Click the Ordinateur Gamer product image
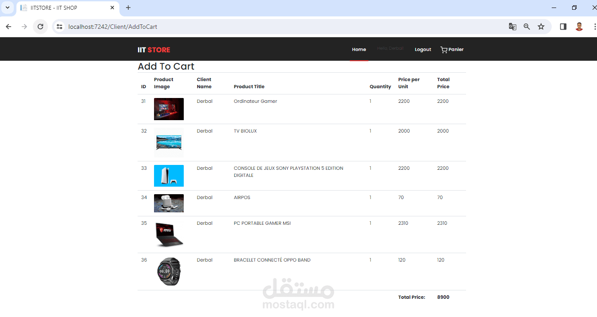 point(169,109)
